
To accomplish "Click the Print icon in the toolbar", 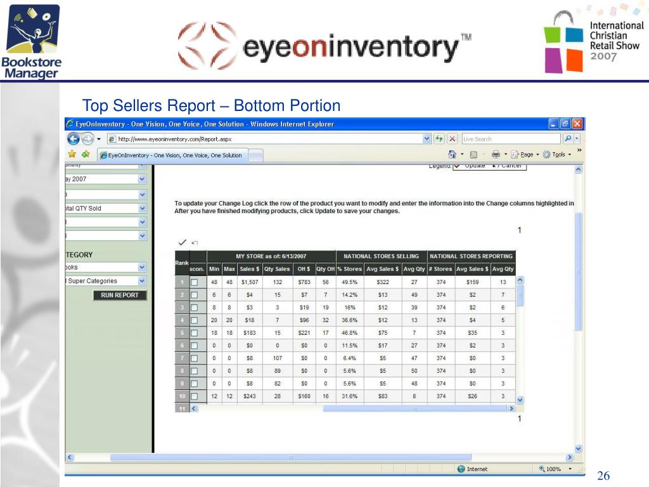I will point(496,155).
